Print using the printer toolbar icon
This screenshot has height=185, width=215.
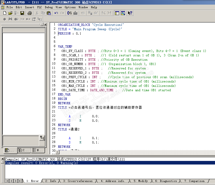30,13
